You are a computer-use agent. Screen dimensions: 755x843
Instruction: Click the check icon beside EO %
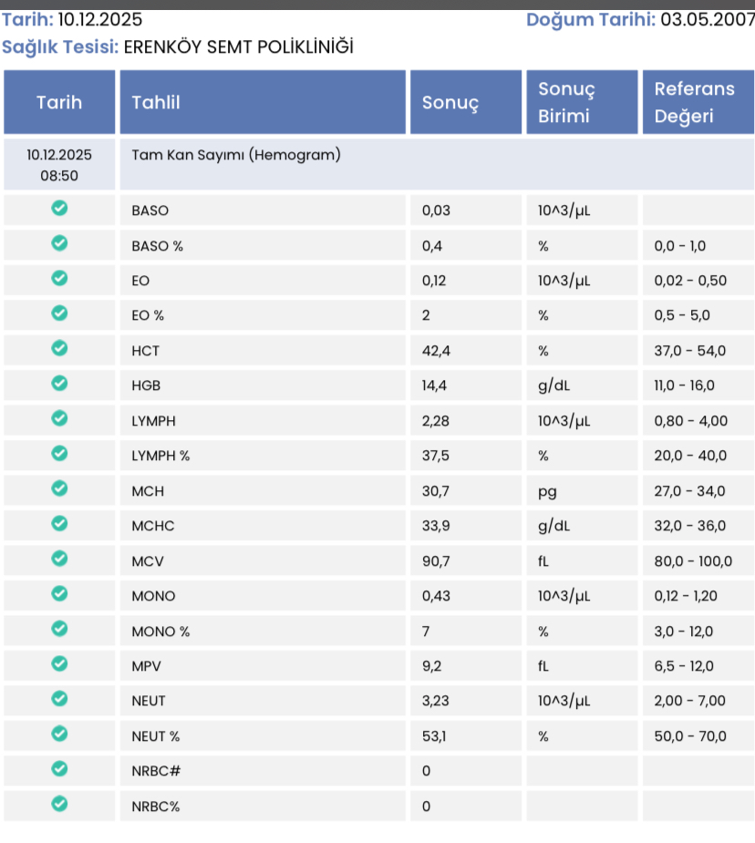coord(59,313)
